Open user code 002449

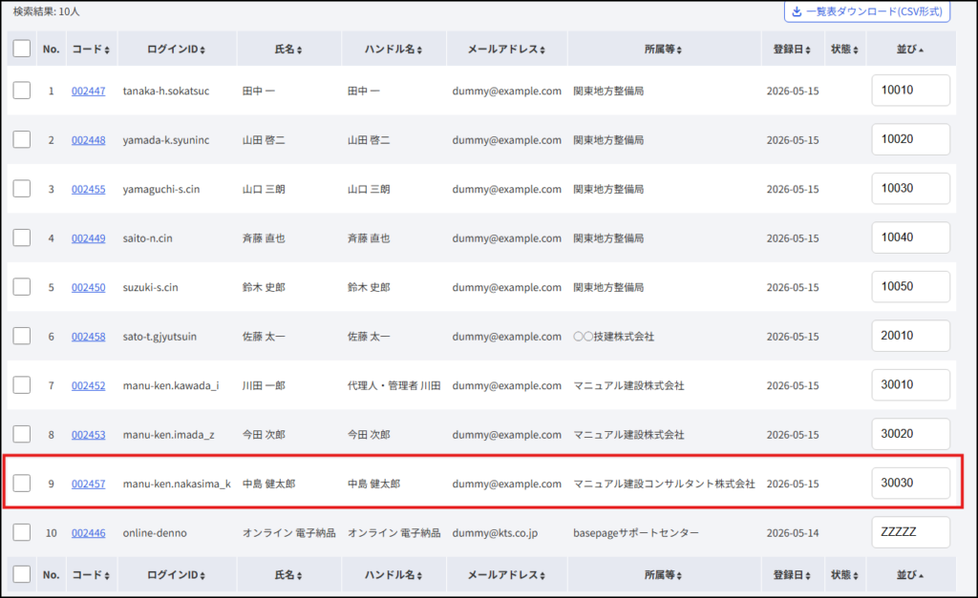click(88, 237)
